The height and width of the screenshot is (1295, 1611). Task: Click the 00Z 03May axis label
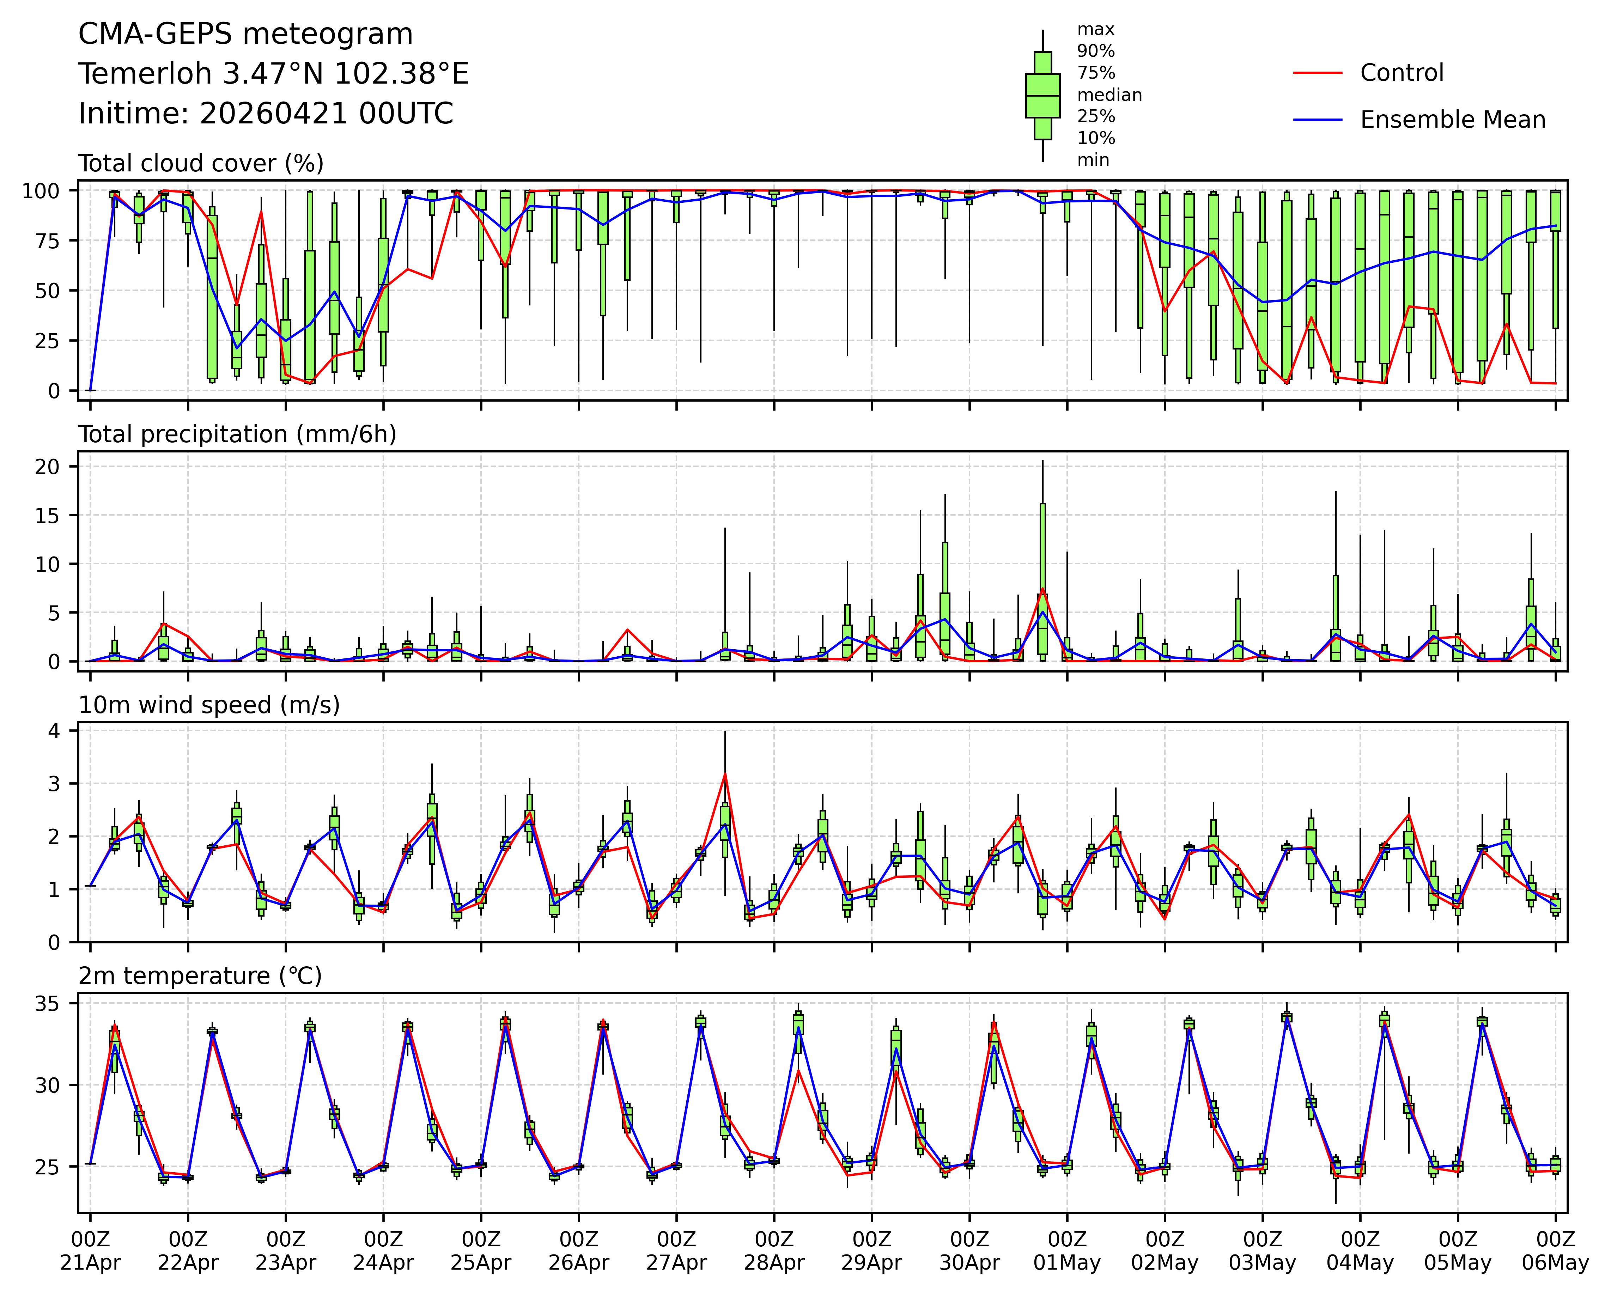pyautogui.click(x=1262, y=1251)
